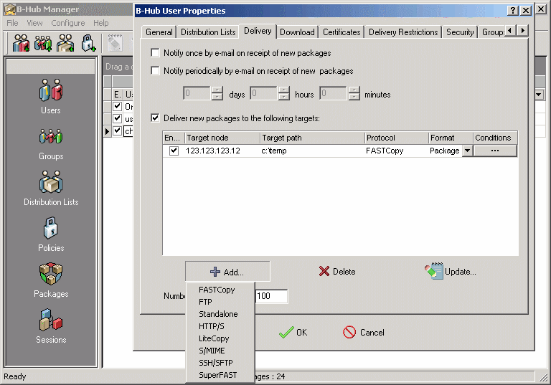Open the File menu

click(12, 23)
